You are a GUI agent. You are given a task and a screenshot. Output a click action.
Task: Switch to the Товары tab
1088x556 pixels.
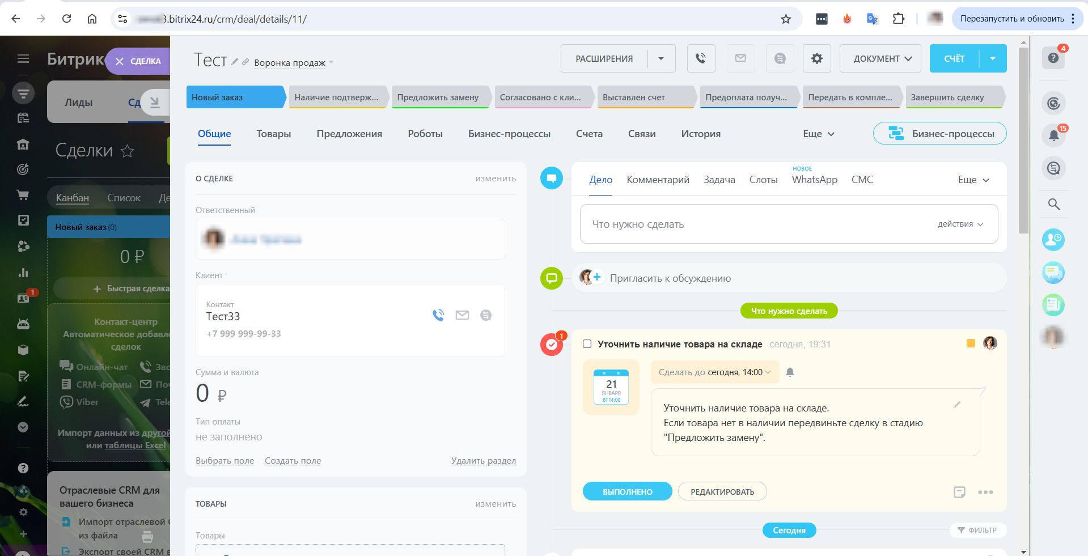click(x=273, y=134)
